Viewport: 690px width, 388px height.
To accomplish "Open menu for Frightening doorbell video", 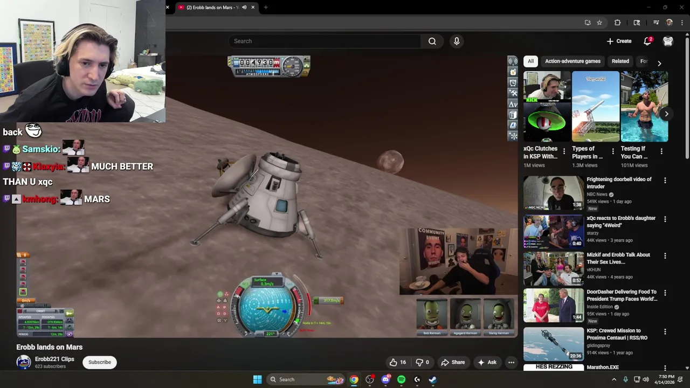I will pos(665,181).
